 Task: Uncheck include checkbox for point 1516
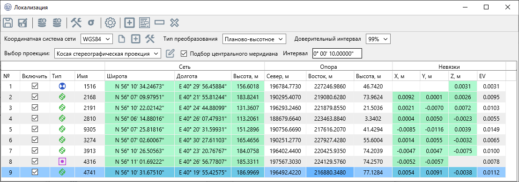35,86
